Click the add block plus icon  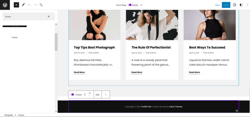pyautogui.click(x=237, y=111)
